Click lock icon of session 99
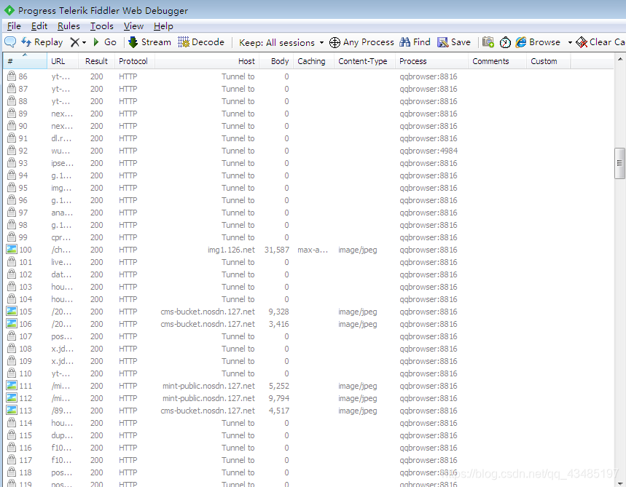The image size is (626, 487). (x=12, y=237)
